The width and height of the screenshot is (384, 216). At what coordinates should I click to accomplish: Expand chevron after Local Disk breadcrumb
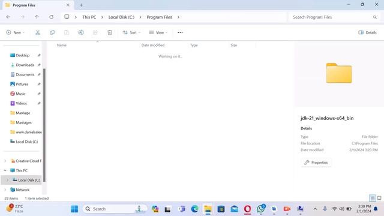coord(140,17)
